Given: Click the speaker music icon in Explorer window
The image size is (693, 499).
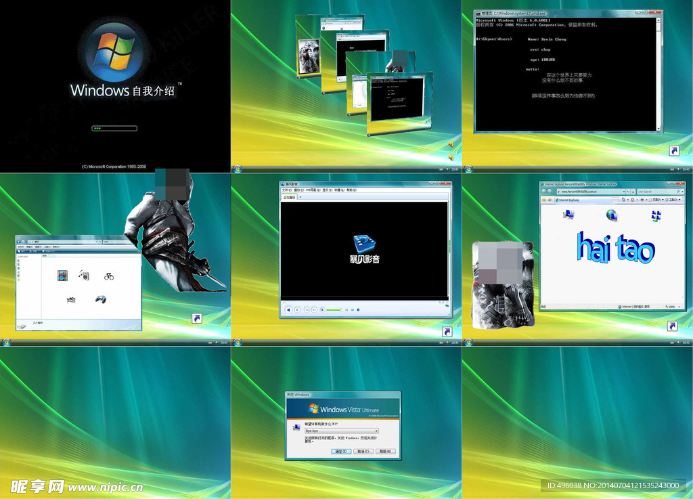Looking at the screenshot, I should (85, 276).
